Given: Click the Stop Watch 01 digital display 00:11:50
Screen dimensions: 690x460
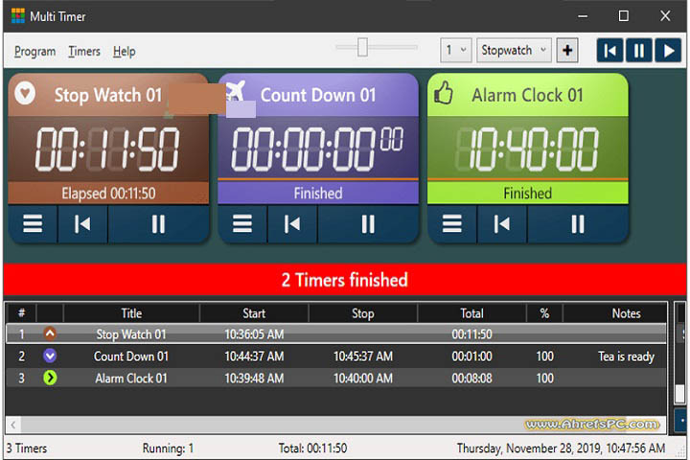Looking at the screenshot, I should click(x=107, y=149).
